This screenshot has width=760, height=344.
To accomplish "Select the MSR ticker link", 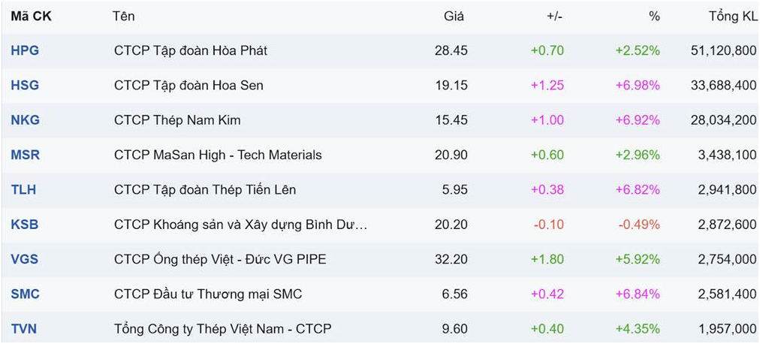I will coord(26,155).
